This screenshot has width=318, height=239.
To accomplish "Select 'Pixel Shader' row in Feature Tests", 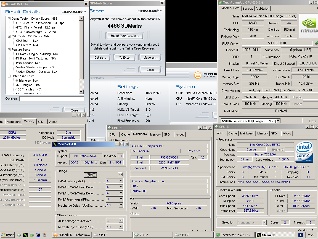I will [x=28, y=63].
